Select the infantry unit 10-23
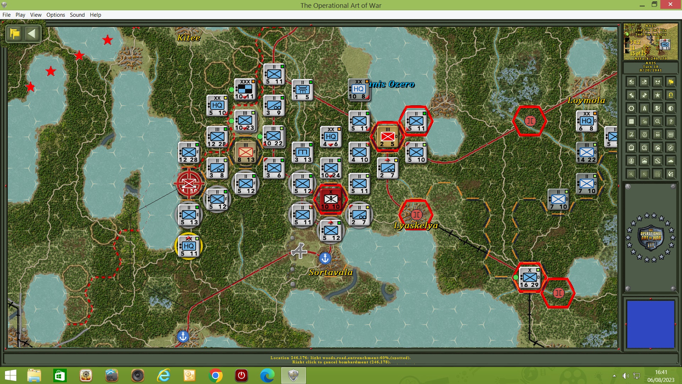The height and width of the screenshot is (384, 682). 245,121
